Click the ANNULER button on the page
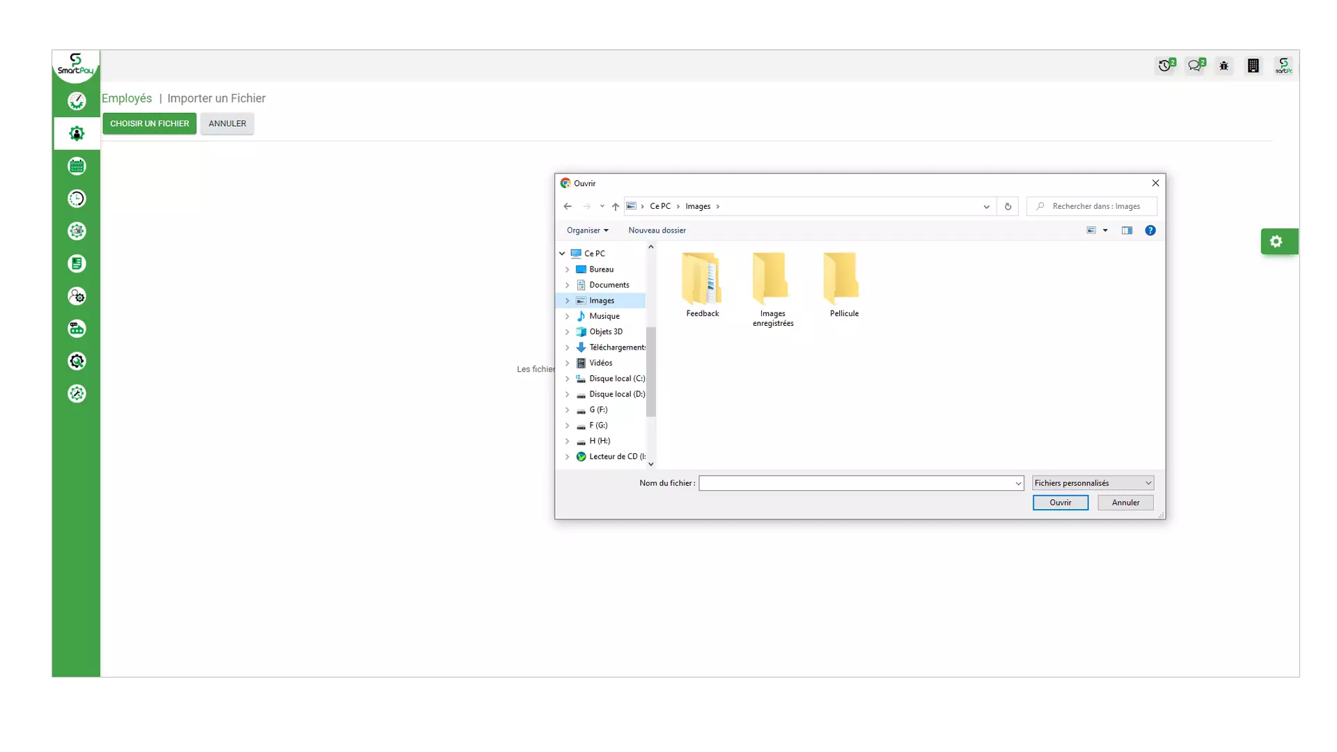Image resolution: width=1337 pixels, height=752 pixels. tap(227, 123)
